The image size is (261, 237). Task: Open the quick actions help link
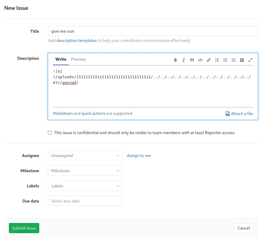coord(93,113)
